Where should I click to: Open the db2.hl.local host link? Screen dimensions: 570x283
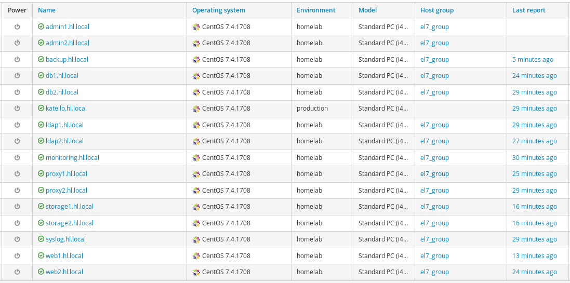62,92
